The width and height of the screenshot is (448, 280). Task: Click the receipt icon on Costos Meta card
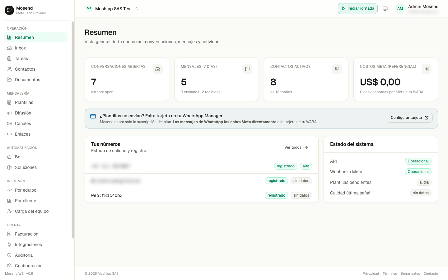pyautogui.click(x=427, y=69)
